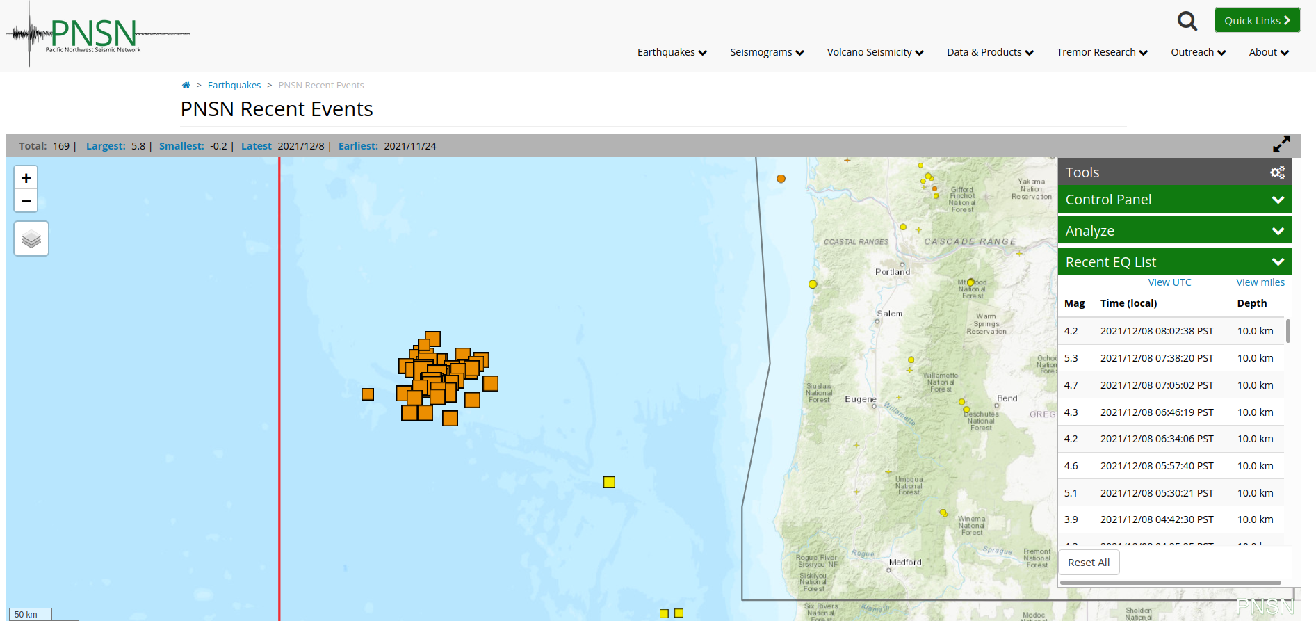Open the Seismograms dropdown menu
This screenshot has height=621, width=1316.
[x=767, y=52]
